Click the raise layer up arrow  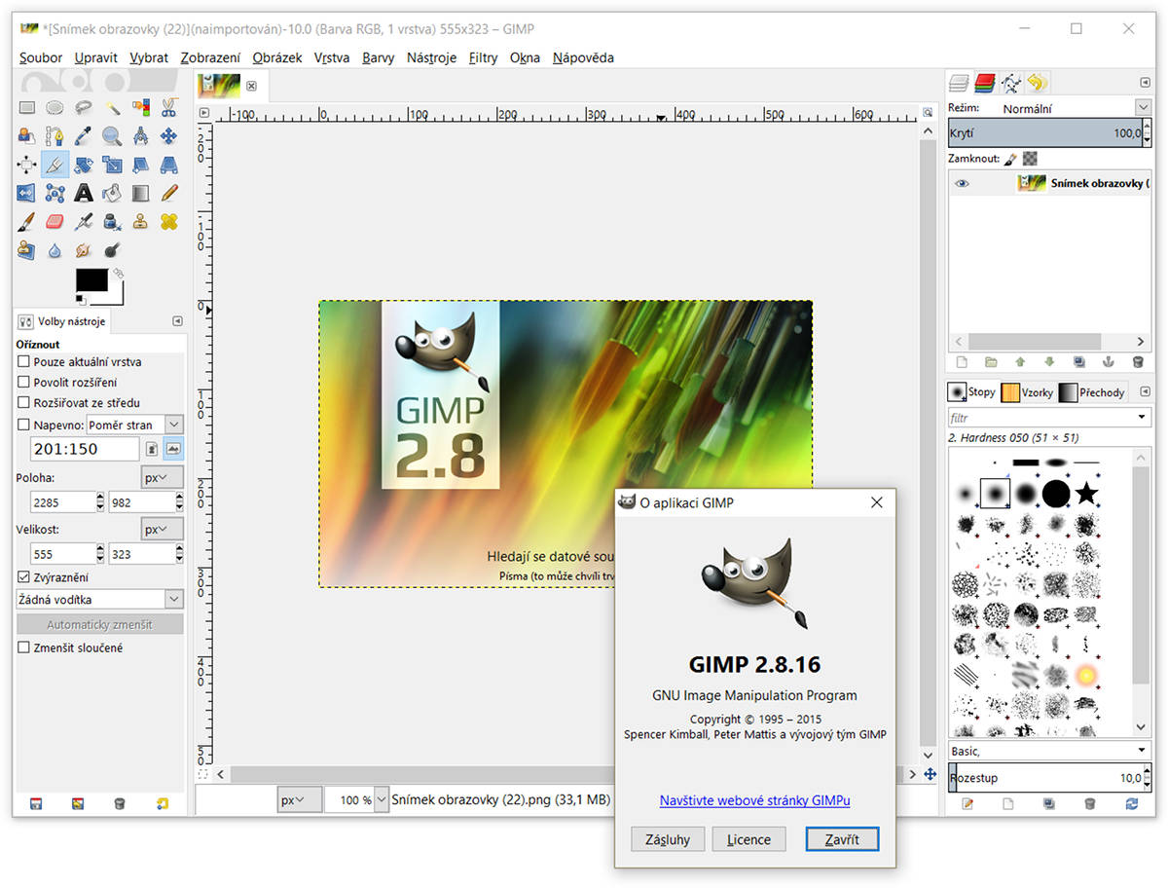click(1020, 362)
